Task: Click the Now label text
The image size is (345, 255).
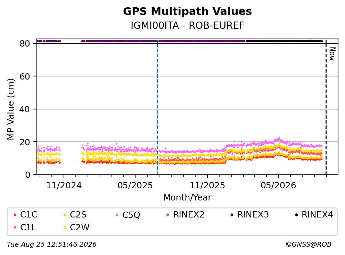Action: pos(332,54)
